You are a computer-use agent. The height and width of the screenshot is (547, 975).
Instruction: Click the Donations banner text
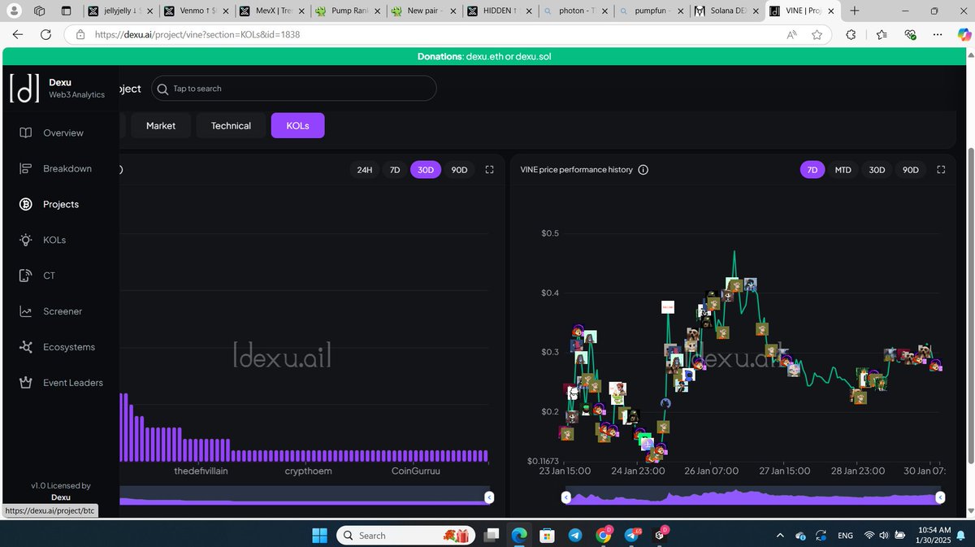pyautogui.click(x=484, y=57)
